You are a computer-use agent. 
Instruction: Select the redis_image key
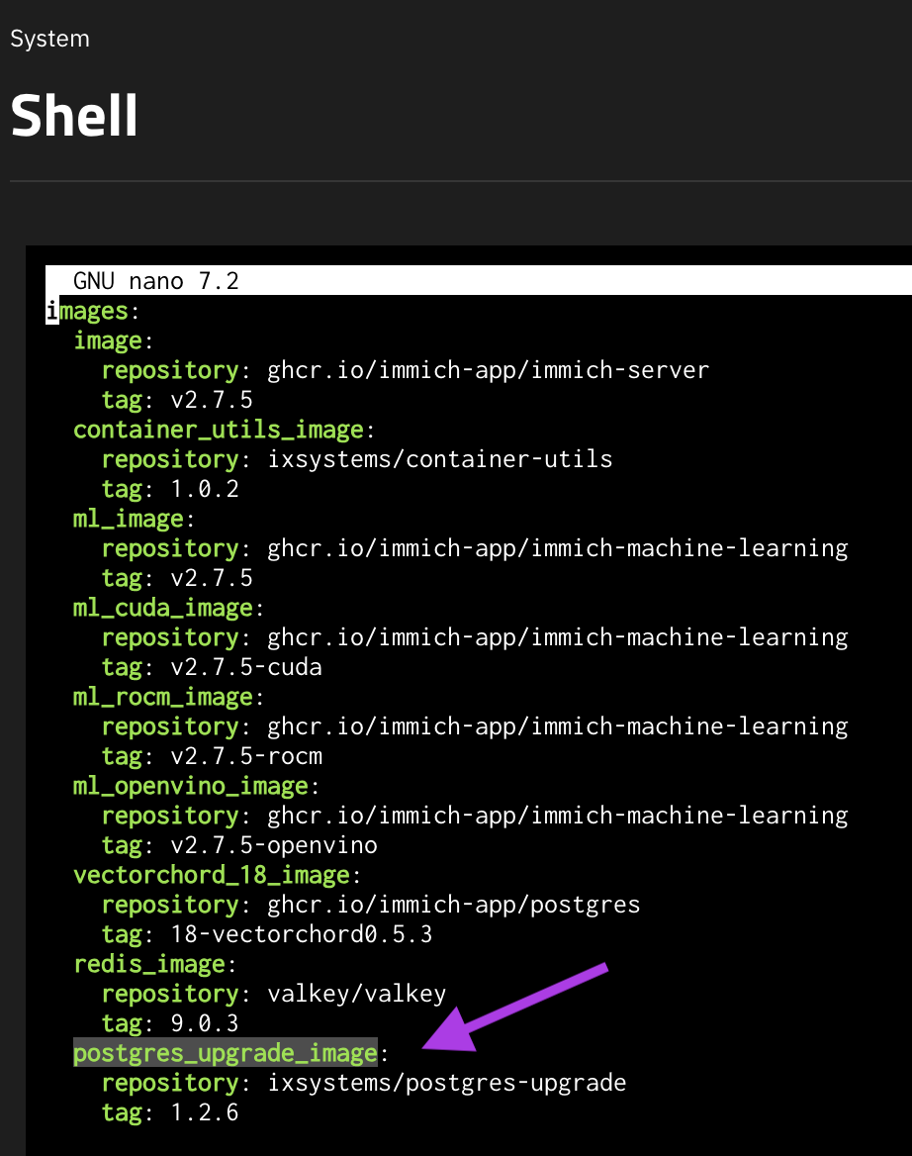pos(149,964)
